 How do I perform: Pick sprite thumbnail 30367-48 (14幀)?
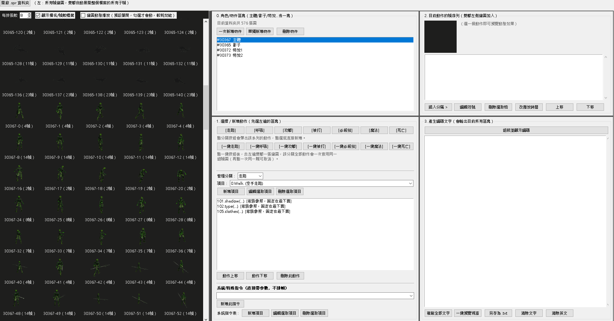pos(19,298)
